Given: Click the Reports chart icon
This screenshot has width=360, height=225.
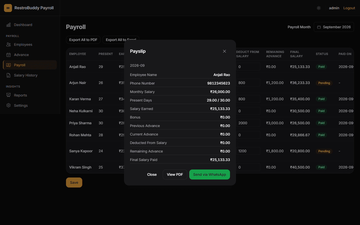Looking at the screenshot, I should point(8,95).
